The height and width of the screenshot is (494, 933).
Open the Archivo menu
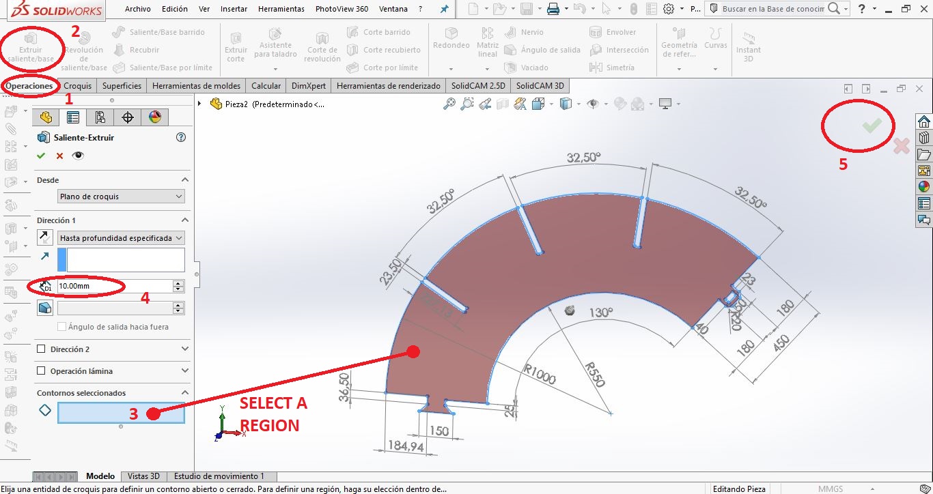pos(138,9)
